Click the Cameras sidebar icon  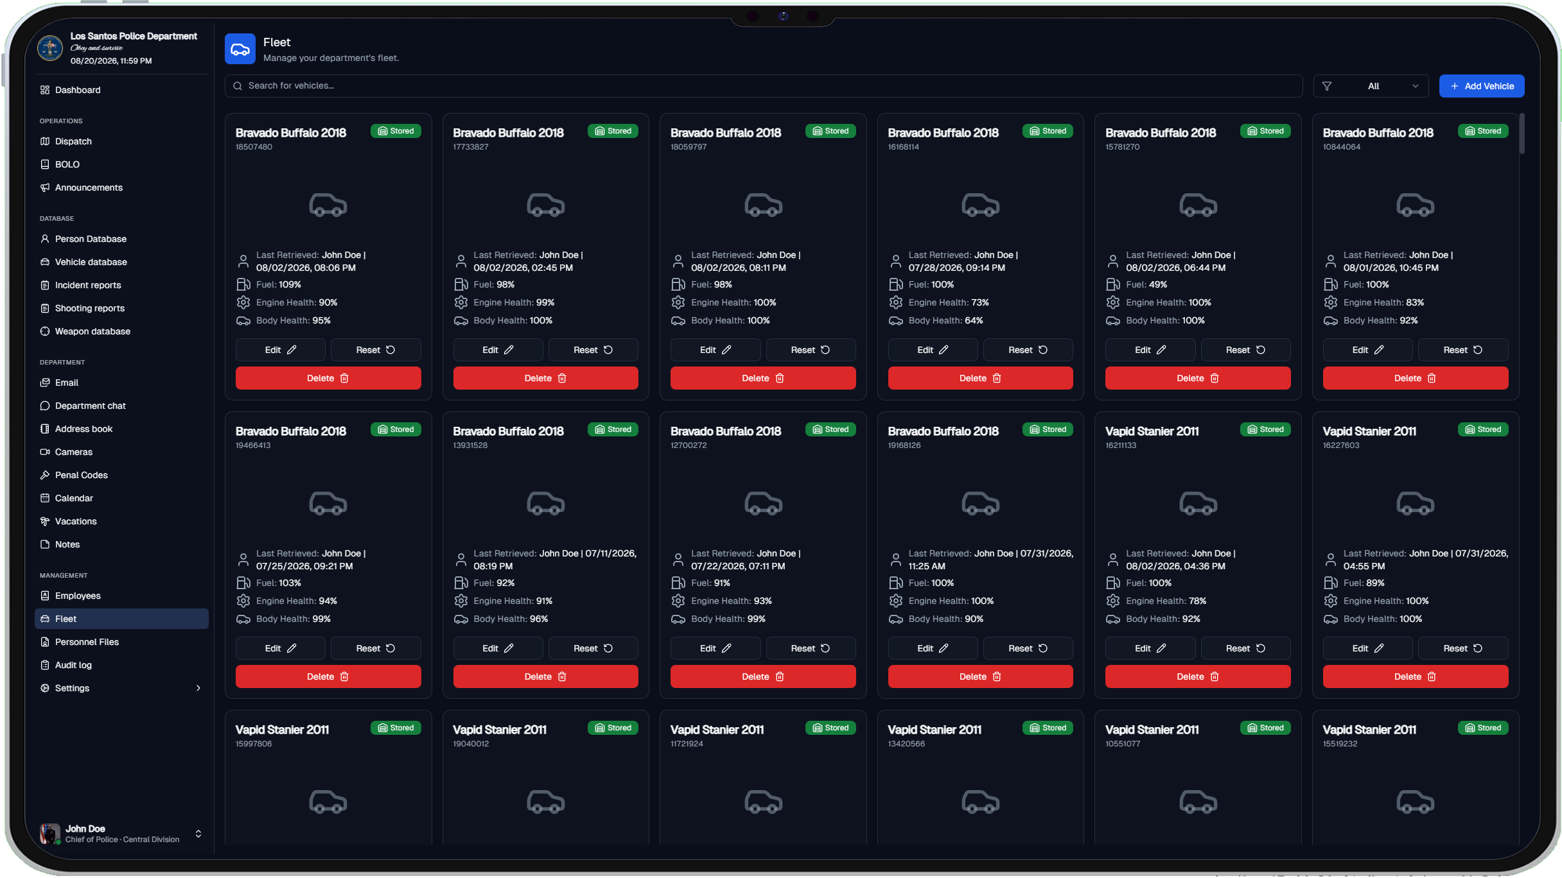point(45,452)
